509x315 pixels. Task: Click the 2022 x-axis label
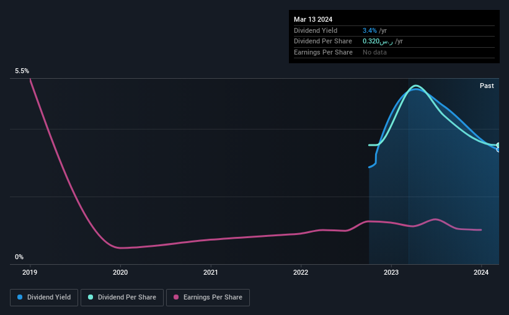301,272
